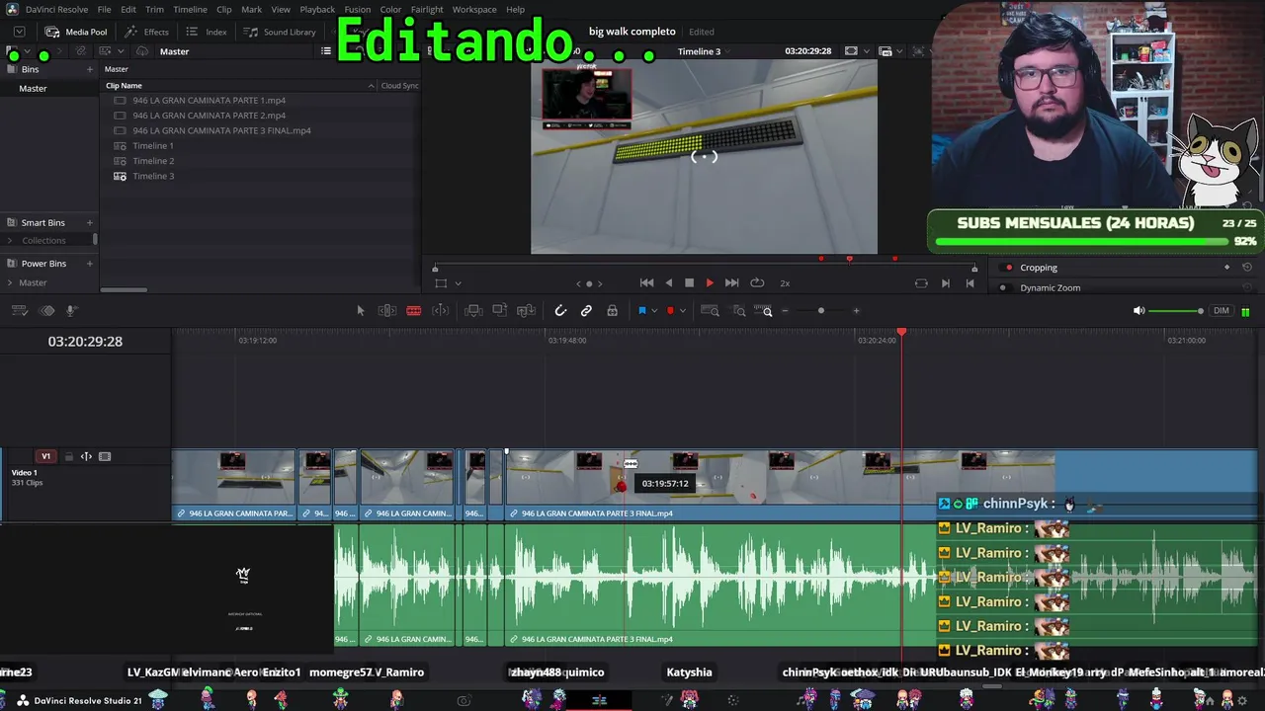Reset the Cropping settings
This screenshot has height=711, width=1265.
(x=1247, y=268)
